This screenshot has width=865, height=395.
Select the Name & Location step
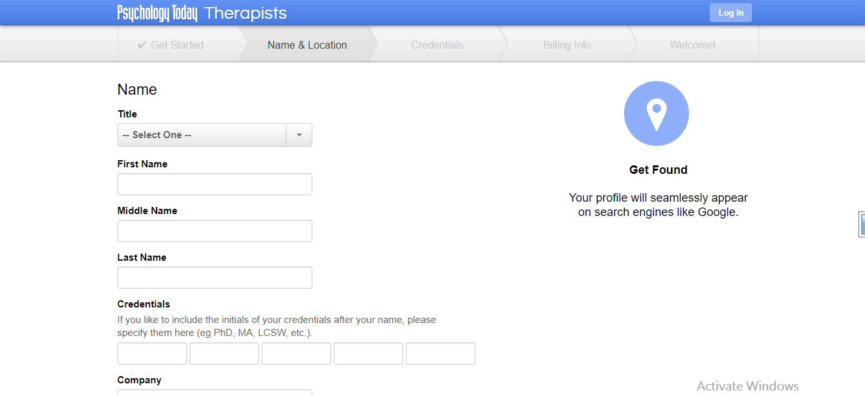coord(307,45)
